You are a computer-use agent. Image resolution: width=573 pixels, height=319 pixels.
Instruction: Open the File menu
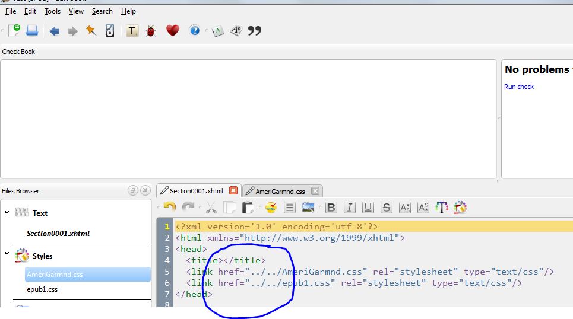click(x=11, y=11)
